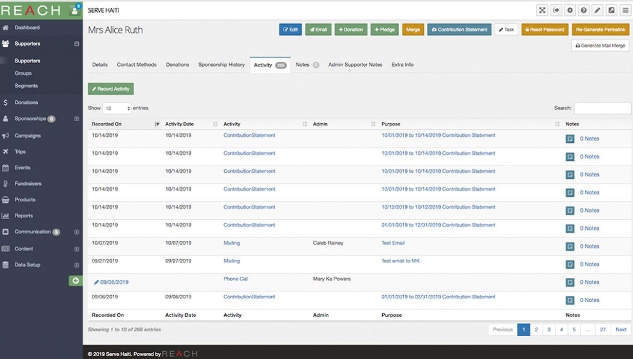Open the help question mark icon
Screen dimensions: 633x359
pos(584,10)
